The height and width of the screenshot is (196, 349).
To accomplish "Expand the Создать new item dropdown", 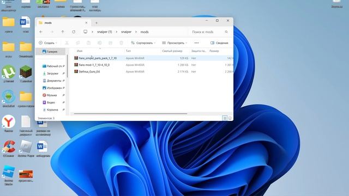I will tap(48, 43).
